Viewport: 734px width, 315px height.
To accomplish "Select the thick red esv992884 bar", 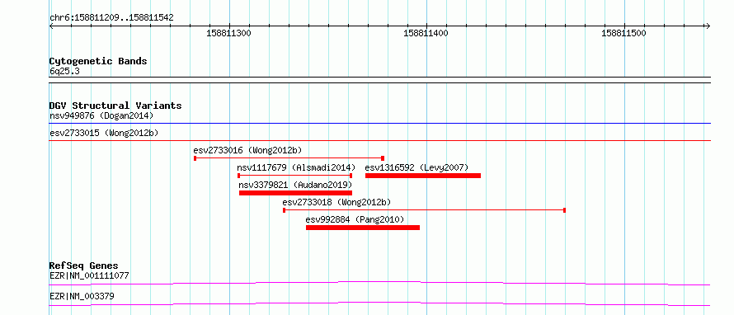I will coord(363,228).
